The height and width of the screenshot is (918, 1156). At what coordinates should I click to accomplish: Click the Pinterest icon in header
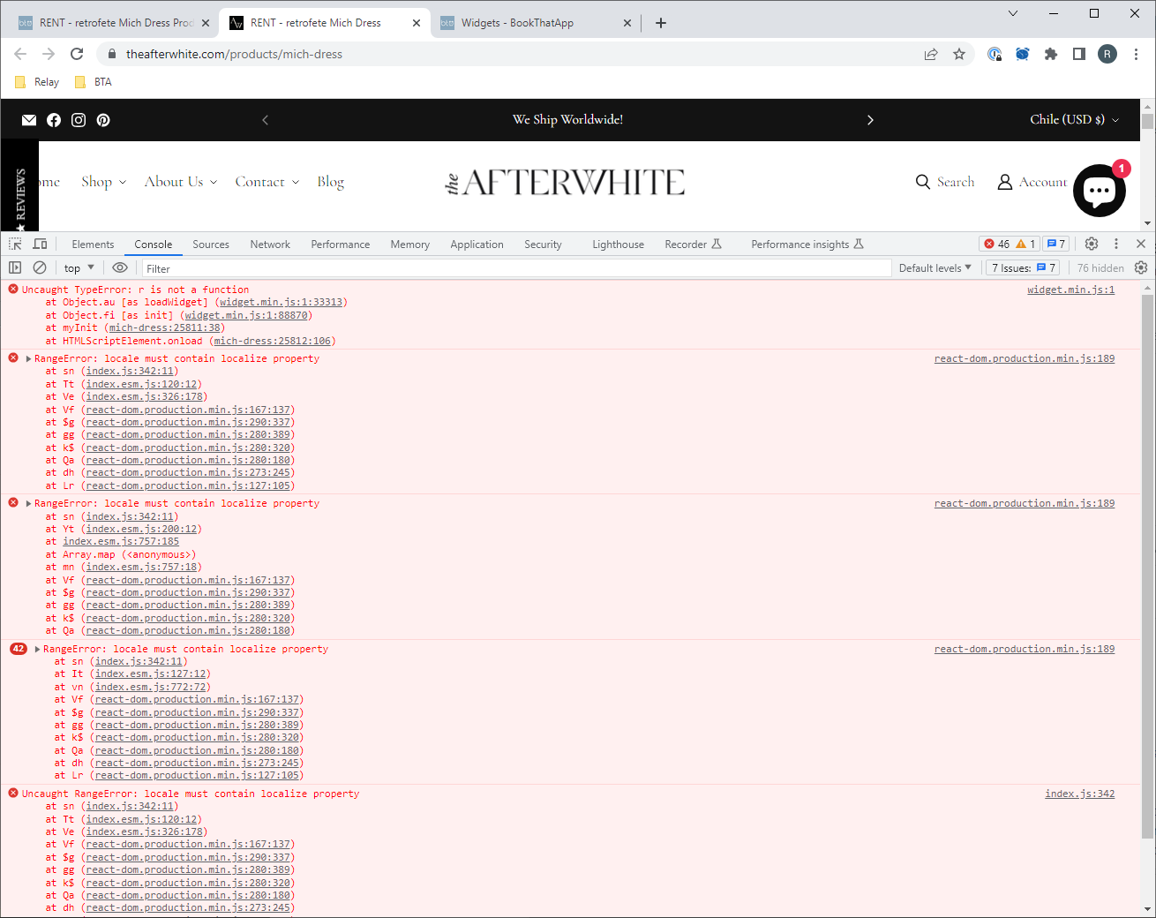coord(103,120)
